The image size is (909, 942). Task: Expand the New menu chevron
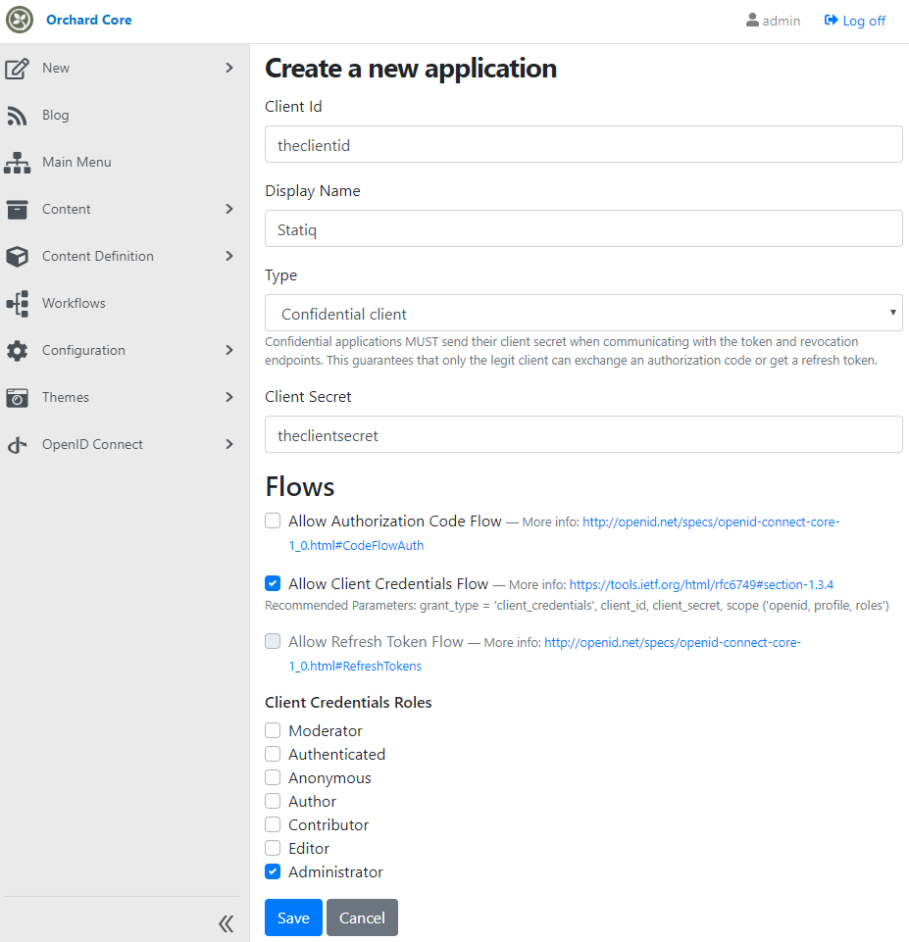228,68
